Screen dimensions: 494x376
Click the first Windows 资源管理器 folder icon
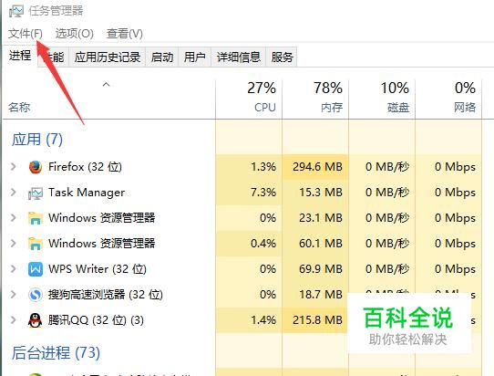[x=36, y=218]
